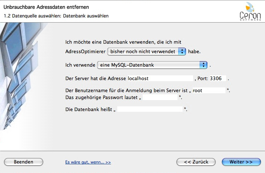
Task: Proceed with the 'Weiter >>' button
Action: 241,162
